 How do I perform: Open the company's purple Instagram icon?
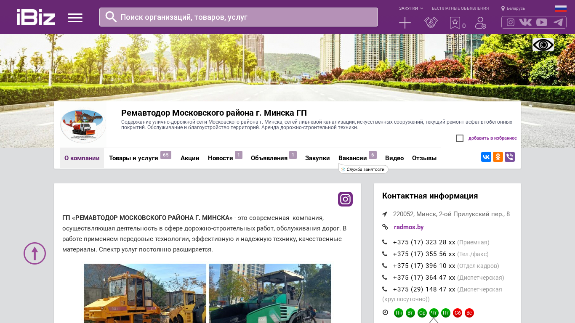[x=345, y=199]
